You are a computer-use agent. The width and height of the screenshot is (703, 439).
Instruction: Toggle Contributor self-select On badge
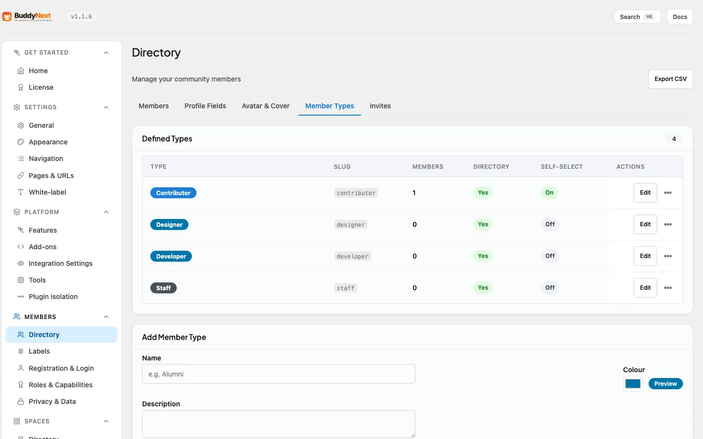click(549, 193)
